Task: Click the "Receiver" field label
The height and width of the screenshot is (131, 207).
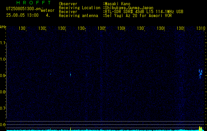Action: click(68, 12)
